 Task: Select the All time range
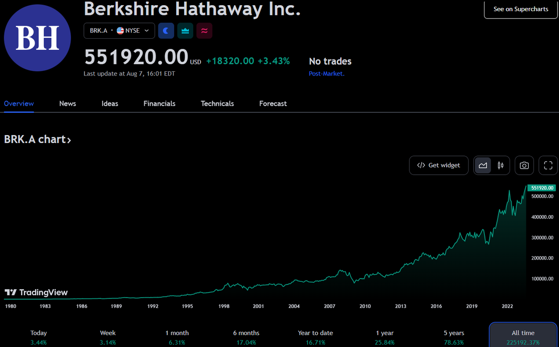click(523, 337)
